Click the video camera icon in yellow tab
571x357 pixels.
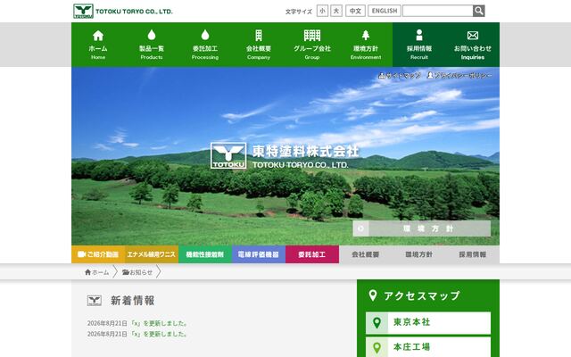81,254
